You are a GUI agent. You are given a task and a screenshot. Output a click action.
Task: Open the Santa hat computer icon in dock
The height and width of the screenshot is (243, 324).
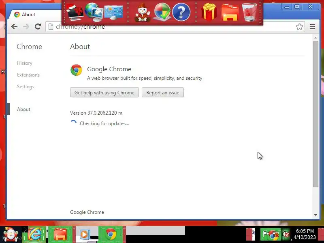pos(75,12)
